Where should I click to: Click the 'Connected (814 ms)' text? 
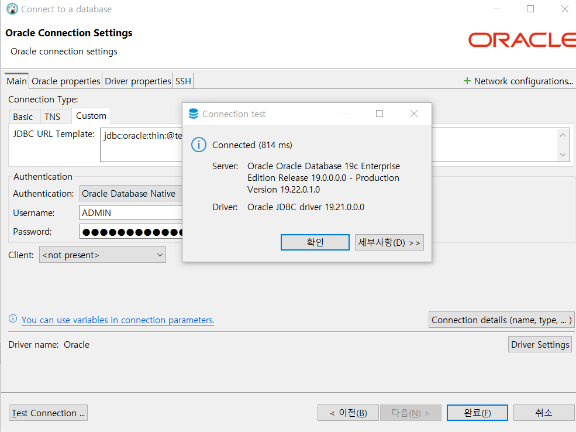(x=253, y=145)
